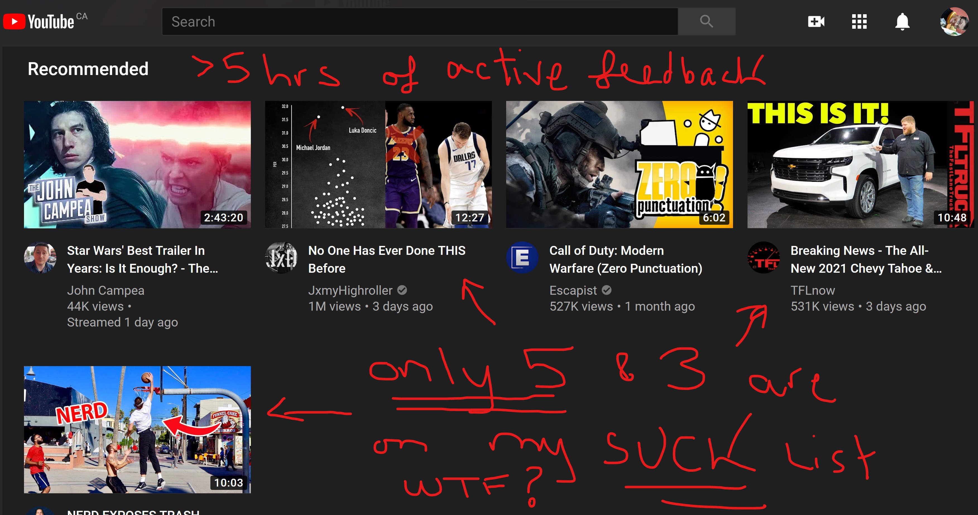Open the Escapist channel name link
The height and width of the screenshot is (515, 978).
(573, 290)
